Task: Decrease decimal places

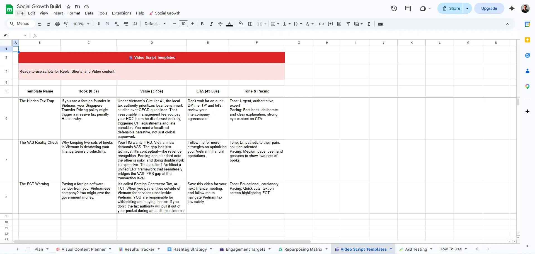Action: [x=117, y=24]
